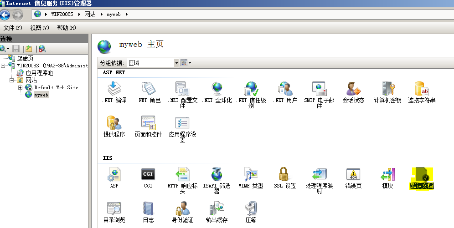Open the 帮助(H) menu
Image resolution: width=454 pixels, height=228 pixels.
pyautogui.click(x=66, y=28)
